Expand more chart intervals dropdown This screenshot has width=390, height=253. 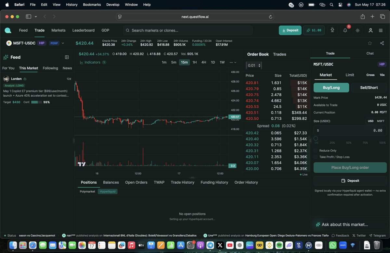(233, 62)
